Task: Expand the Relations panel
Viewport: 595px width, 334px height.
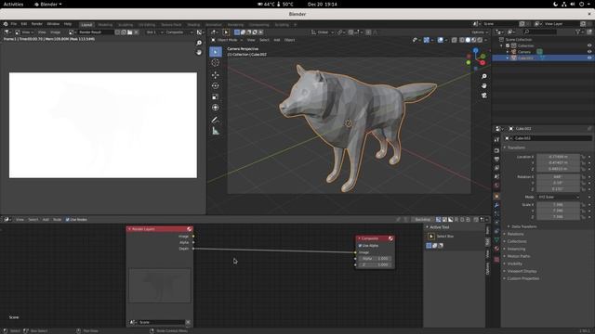Action: point(515,234)
